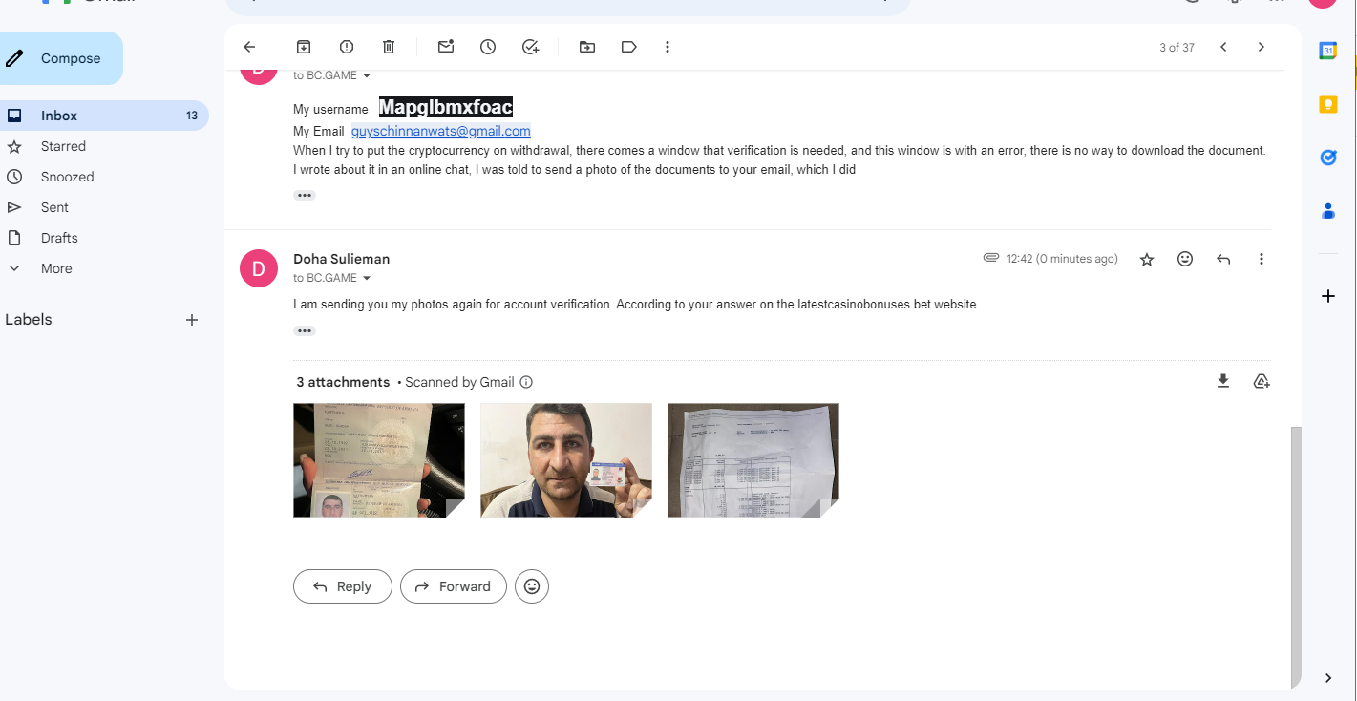Delete the conversation with trash icon
Viewport: 1357px width, 701px height.
pyautogui.click(x=389, y=47)
